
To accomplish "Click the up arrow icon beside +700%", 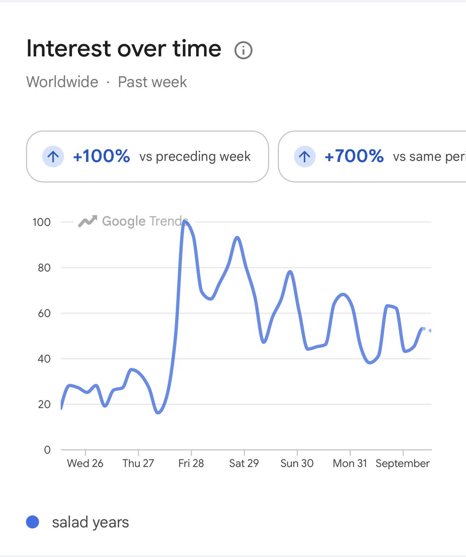I will [x=305, y=157].
